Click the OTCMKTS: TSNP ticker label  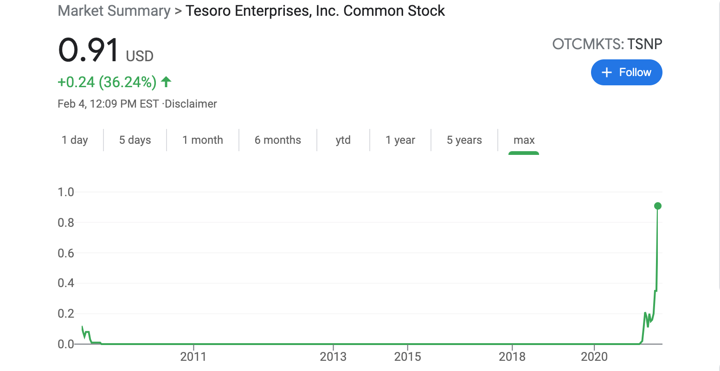607,44
